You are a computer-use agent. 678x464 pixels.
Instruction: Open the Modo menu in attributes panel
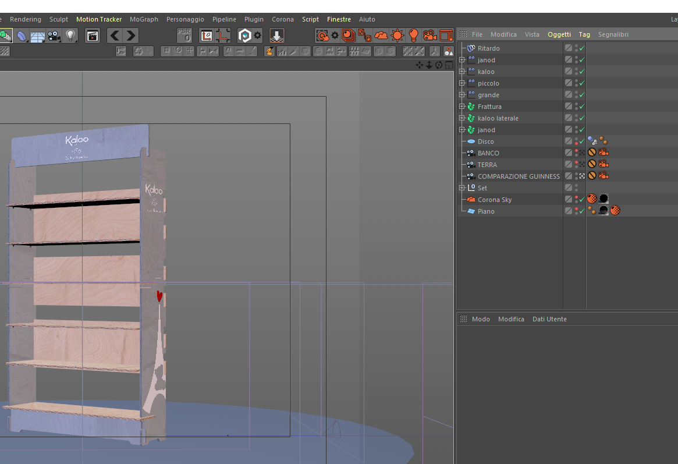(481, 319)
